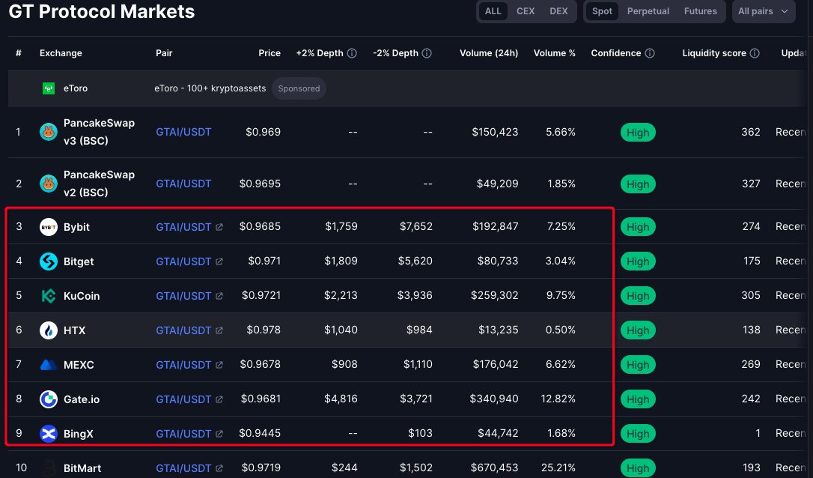Click the $340,940 volume for Gate.io
The image size is (813, 478).
(493, 399)
